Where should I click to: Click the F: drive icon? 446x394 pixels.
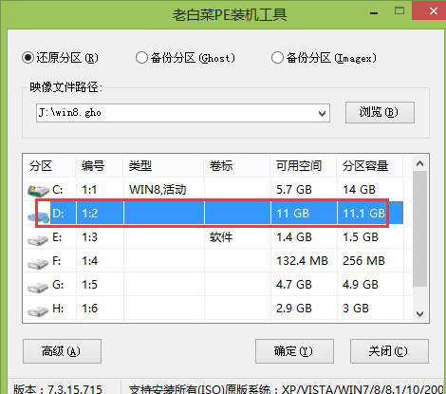coord(38,263)
